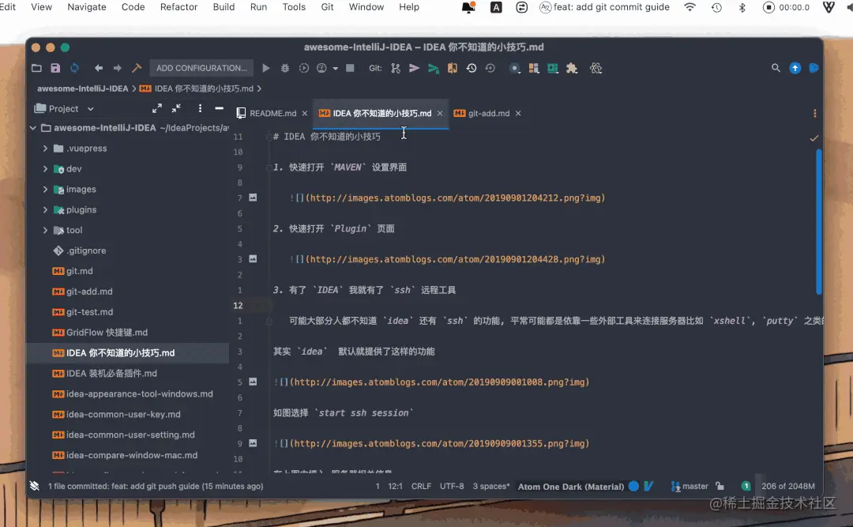The height and width of the screenshot is (527, 853).
Task: Open Git history clock icon
Action: pos(472,68)
